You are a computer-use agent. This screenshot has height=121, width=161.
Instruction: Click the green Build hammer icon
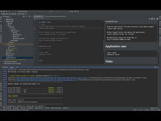(x=15, y=11)
